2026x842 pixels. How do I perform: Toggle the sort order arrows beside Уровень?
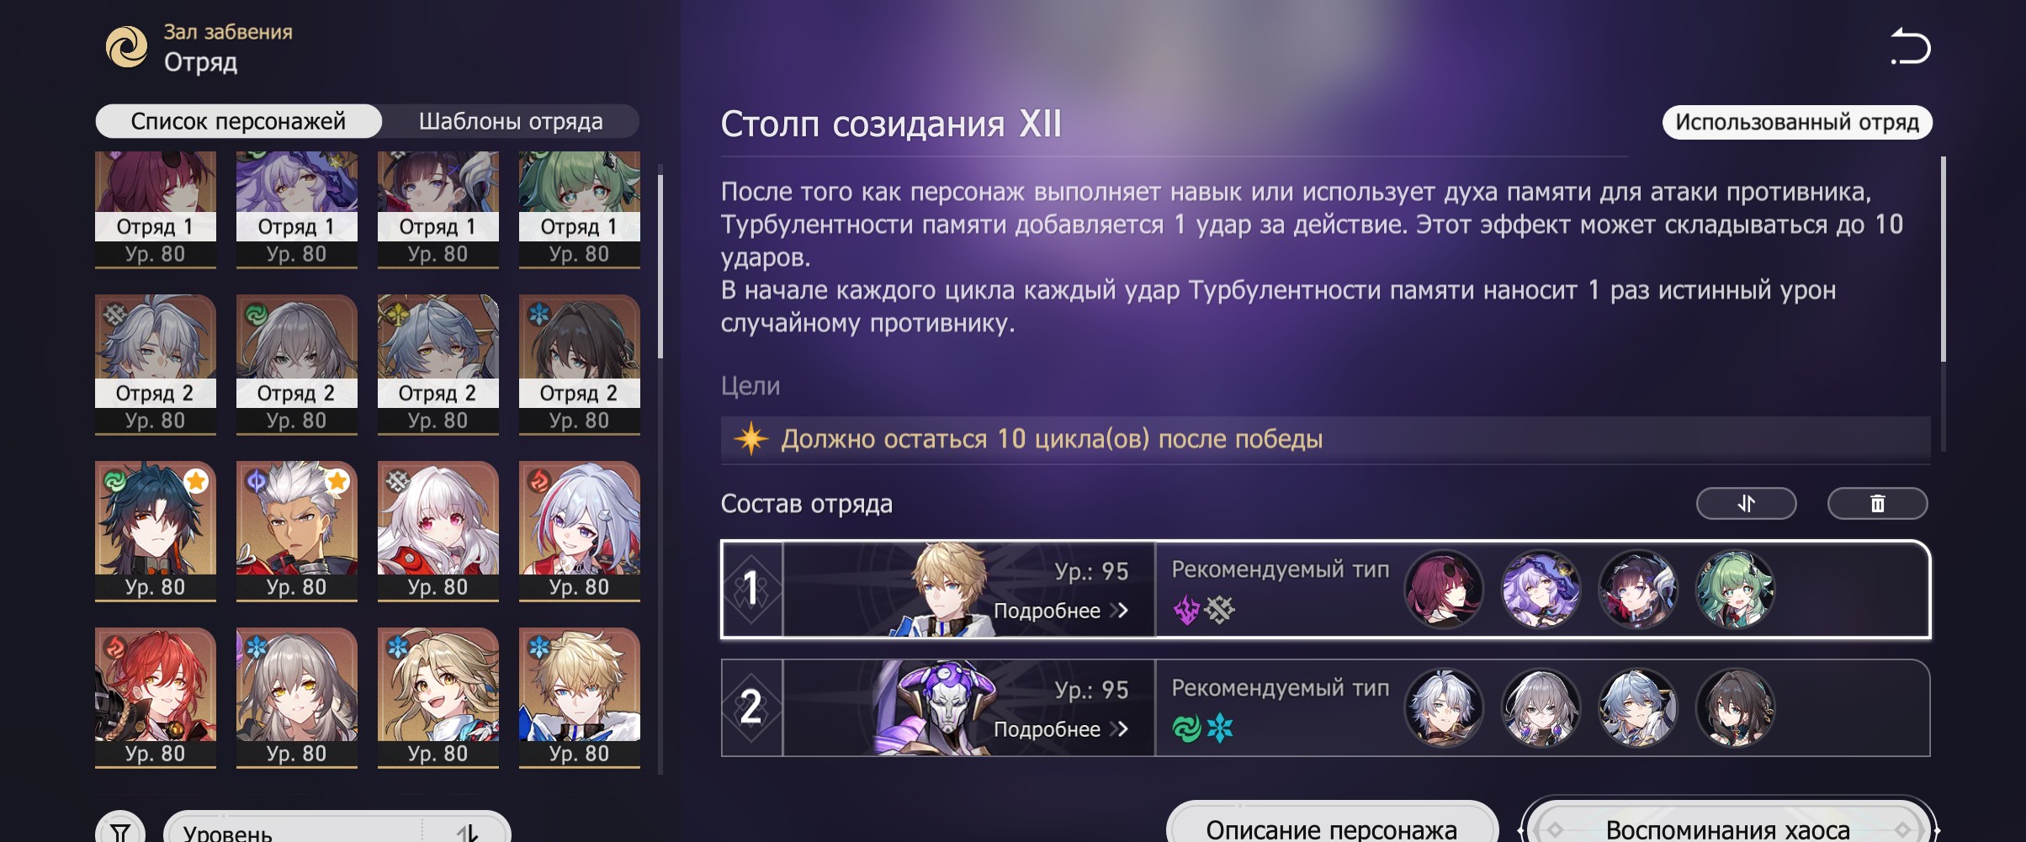(x=467, y=833)
